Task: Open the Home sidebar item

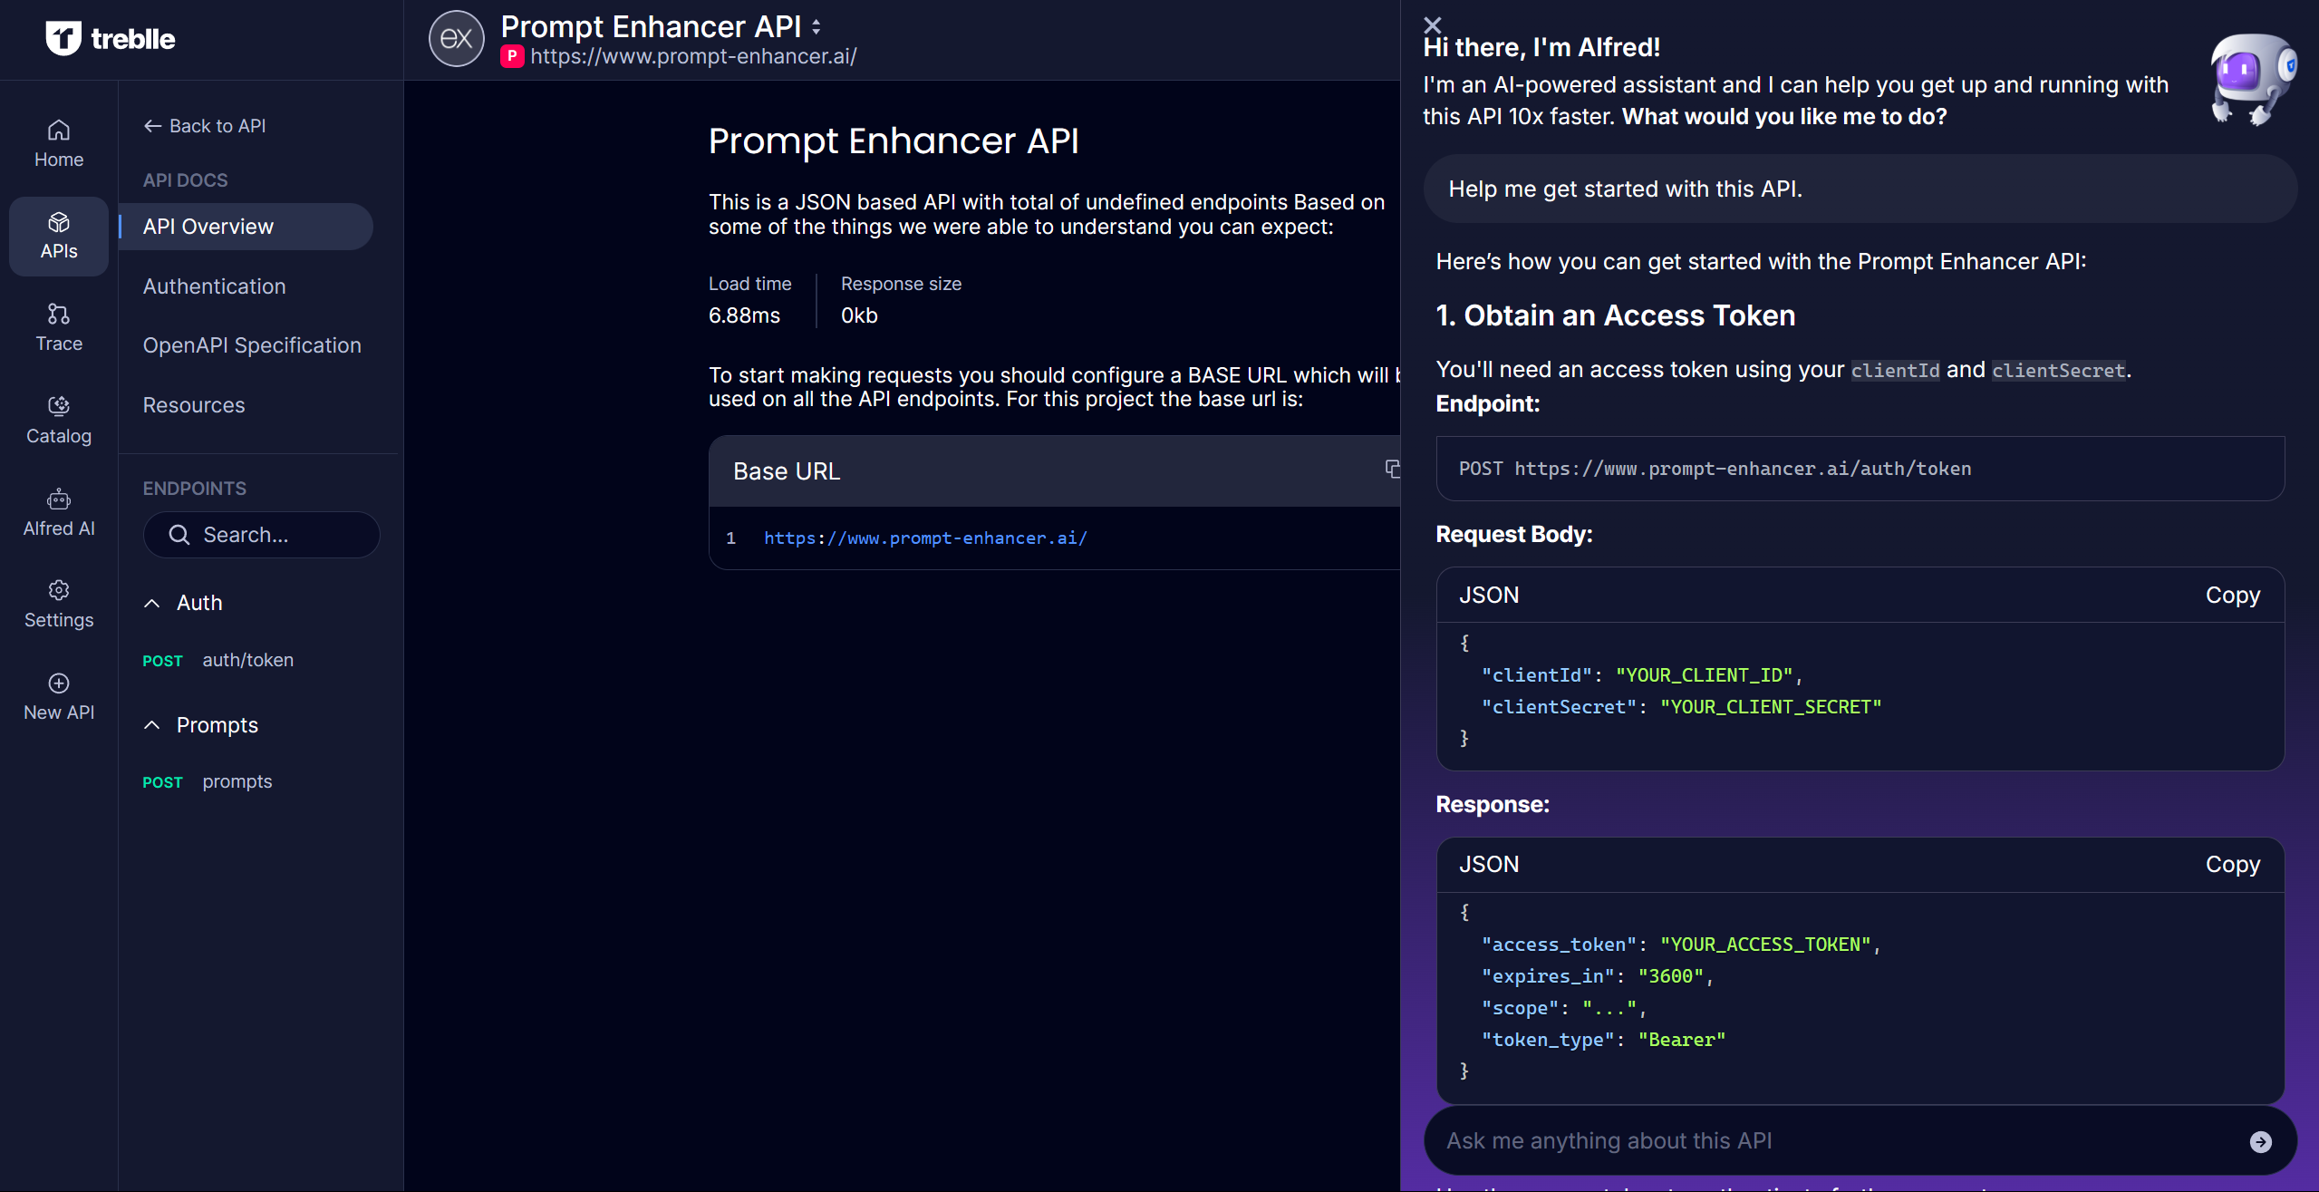Action: click(x=59, y=144)
